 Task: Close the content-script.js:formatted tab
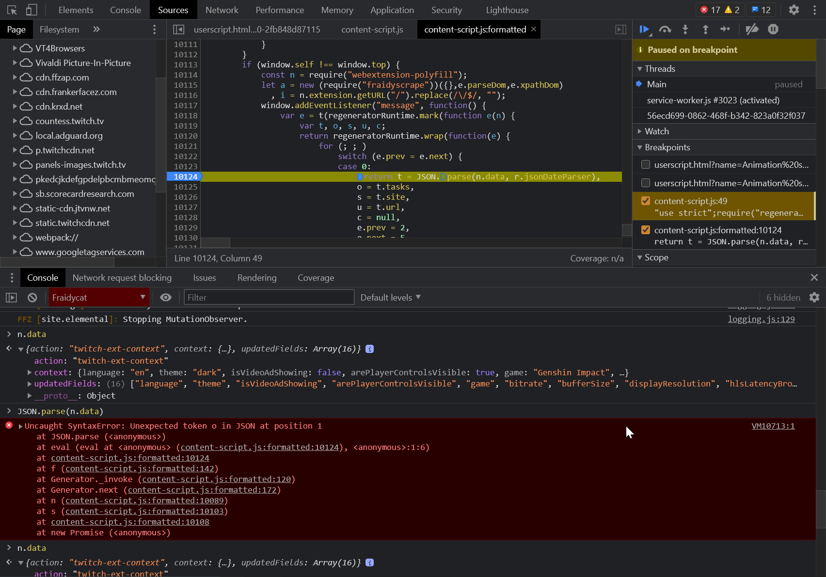click(x=534, y=29)
